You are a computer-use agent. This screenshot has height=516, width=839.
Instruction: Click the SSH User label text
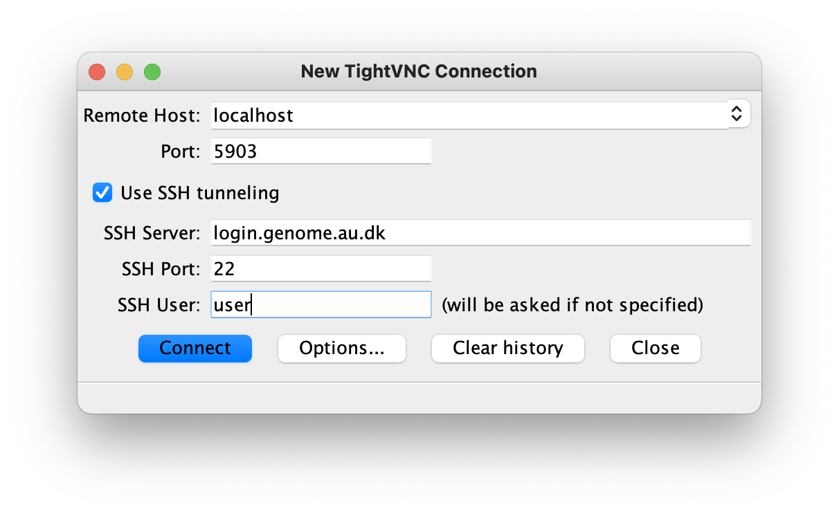tap(159, 305)
